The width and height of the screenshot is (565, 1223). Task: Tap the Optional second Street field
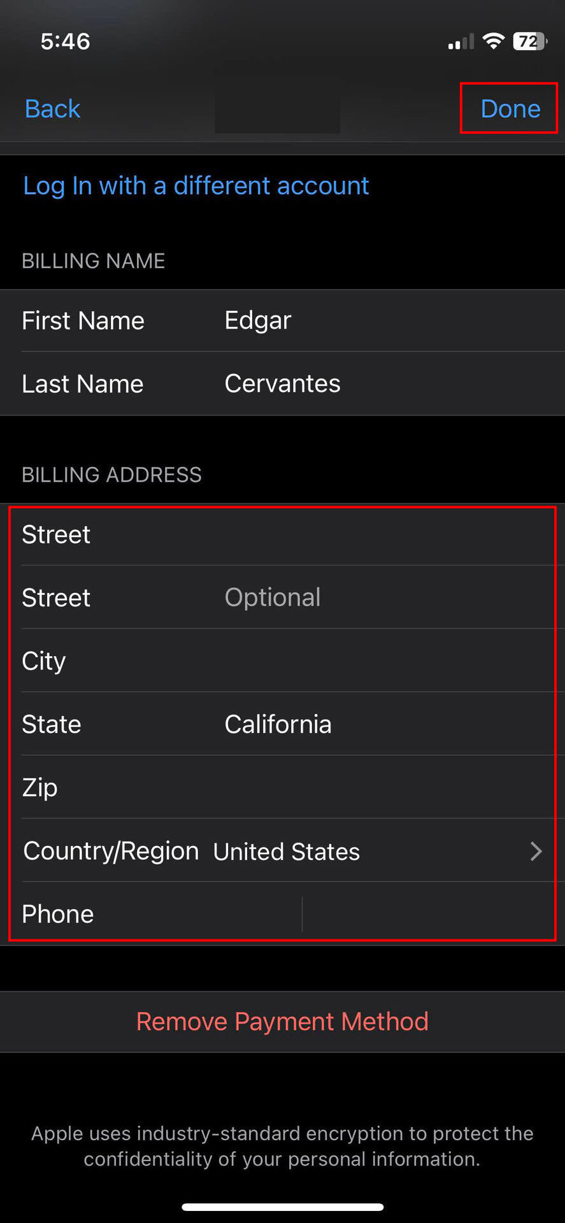pyautogui.click(x=382, y=597)
